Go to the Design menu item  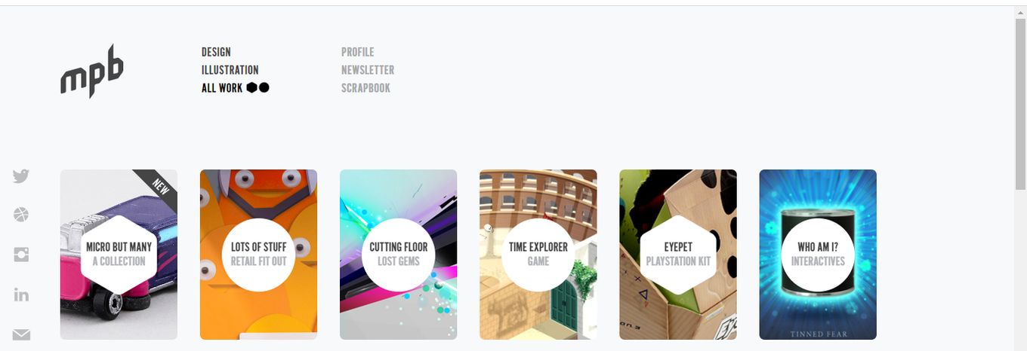(216, 52)
